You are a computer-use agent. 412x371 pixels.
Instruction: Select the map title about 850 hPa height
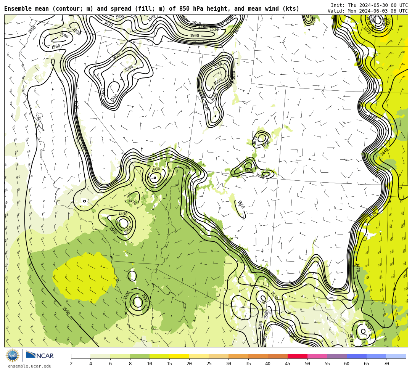(x=151, y=9)
